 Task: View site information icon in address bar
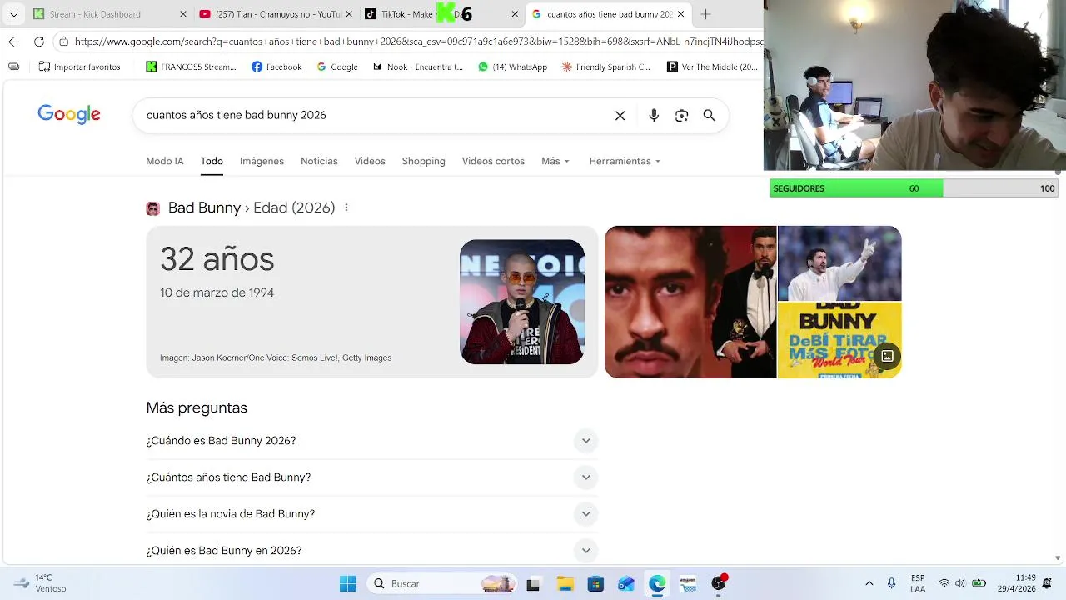[x=64, y=42]
